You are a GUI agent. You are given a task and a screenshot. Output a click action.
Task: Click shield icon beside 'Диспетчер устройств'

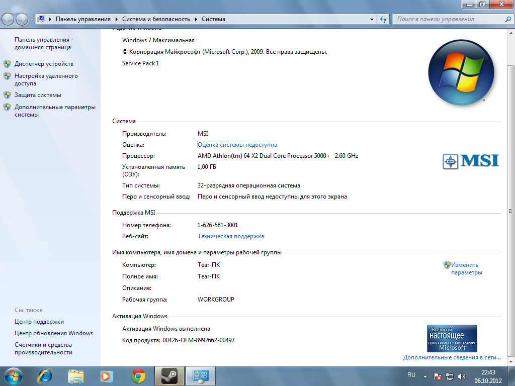[7, 64]
